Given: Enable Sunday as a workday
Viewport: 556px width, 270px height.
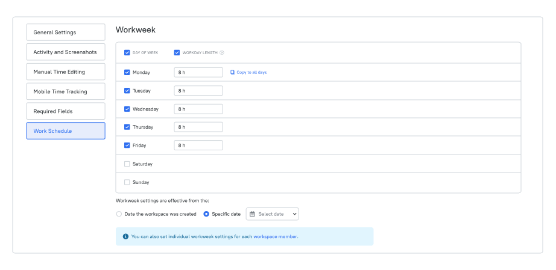Looking at the screenshot, I should [x=127, y=182].
